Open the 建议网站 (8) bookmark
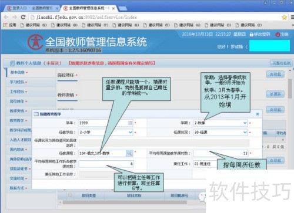Screen dimensions: 294x213 (x=64, y=25)
